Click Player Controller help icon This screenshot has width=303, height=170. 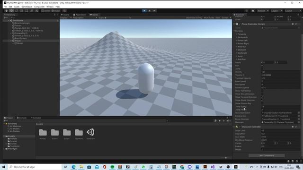pos(293,24)
